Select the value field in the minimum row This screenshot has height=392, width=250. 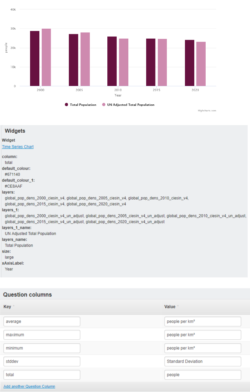[x=203, y=348]
